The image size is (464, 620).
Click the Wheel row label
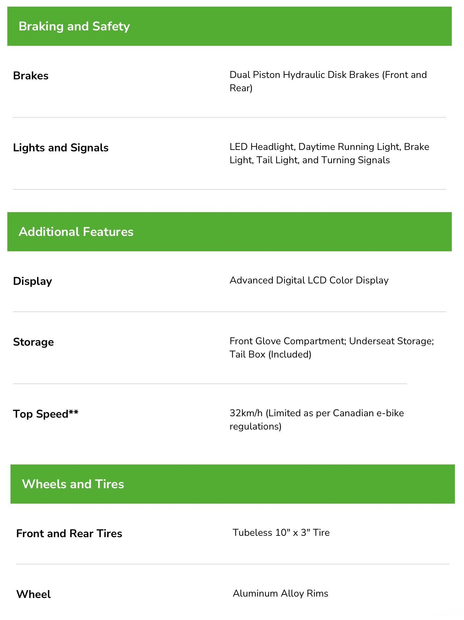(34, 594)
